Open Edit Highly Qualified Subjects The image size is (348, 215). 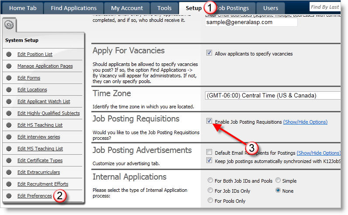[x=49, y=113]
